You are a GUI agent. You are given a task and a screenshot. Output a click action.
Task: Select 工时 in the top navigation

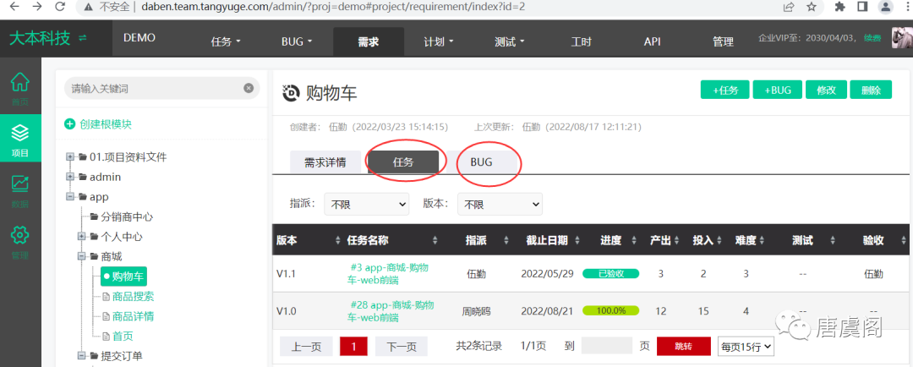click(581, 41)
